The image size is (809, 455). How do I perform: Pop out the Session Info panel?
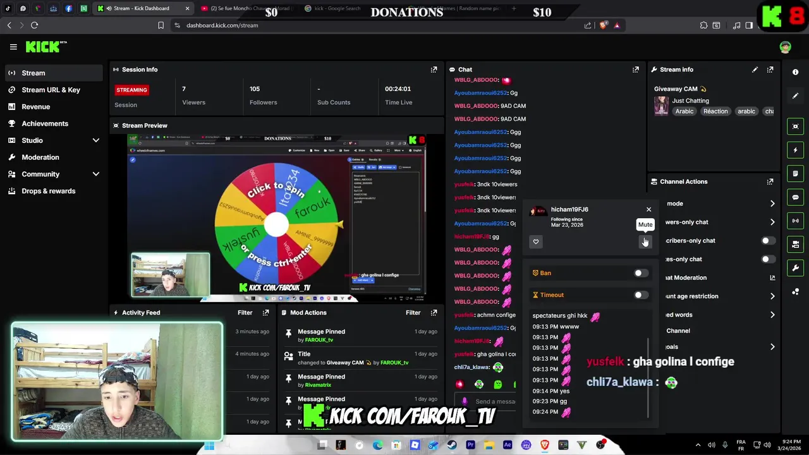click(x=434, y=70)
